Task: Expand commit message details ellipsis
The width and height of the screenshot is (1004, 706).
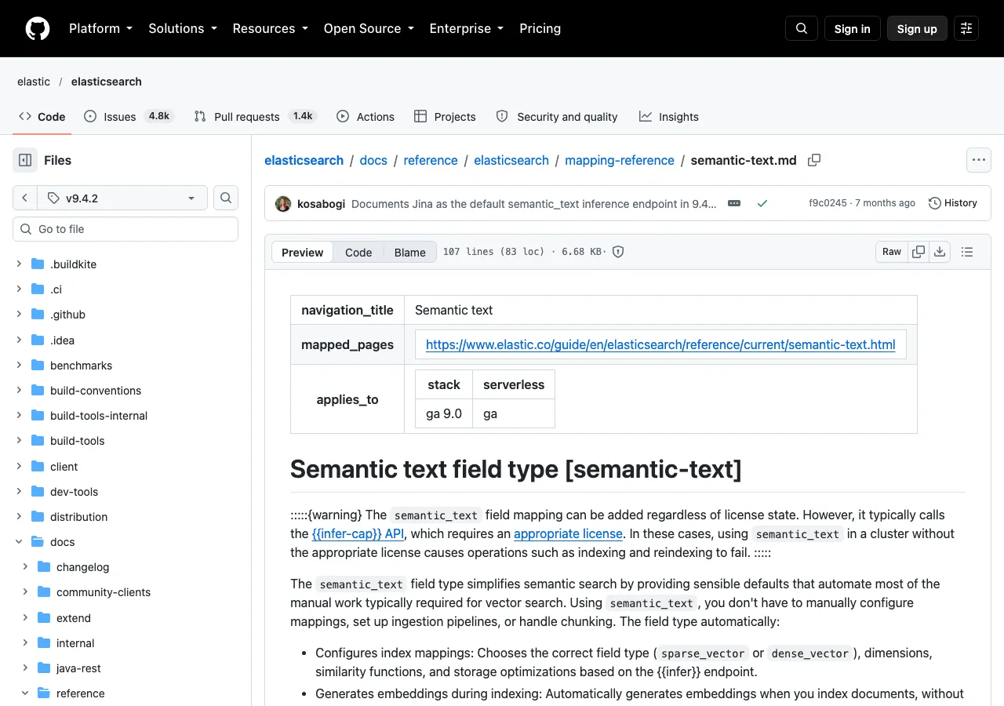Action: point(734,203)
